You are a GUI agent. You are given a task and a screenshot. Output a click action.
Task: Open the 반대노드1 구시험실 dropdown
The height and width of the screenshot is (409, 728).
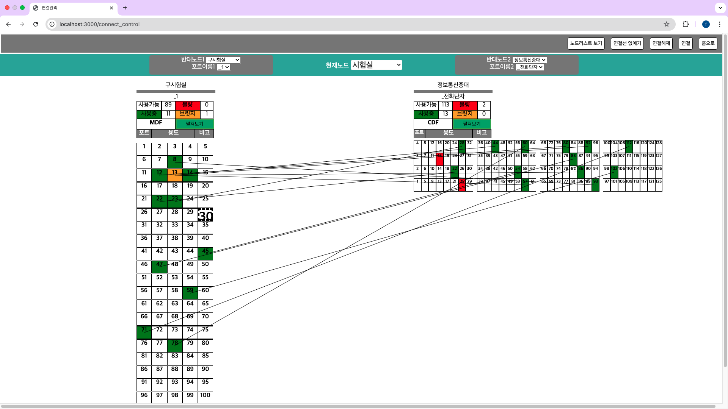coord(223,60)
